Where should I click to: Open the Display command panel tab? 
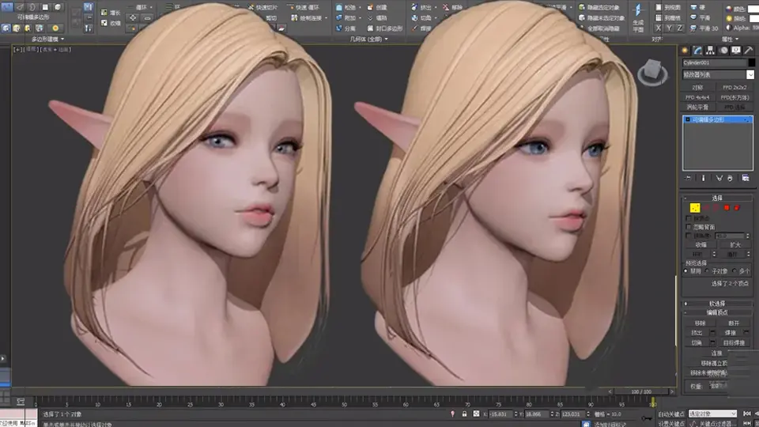[736, 51]
